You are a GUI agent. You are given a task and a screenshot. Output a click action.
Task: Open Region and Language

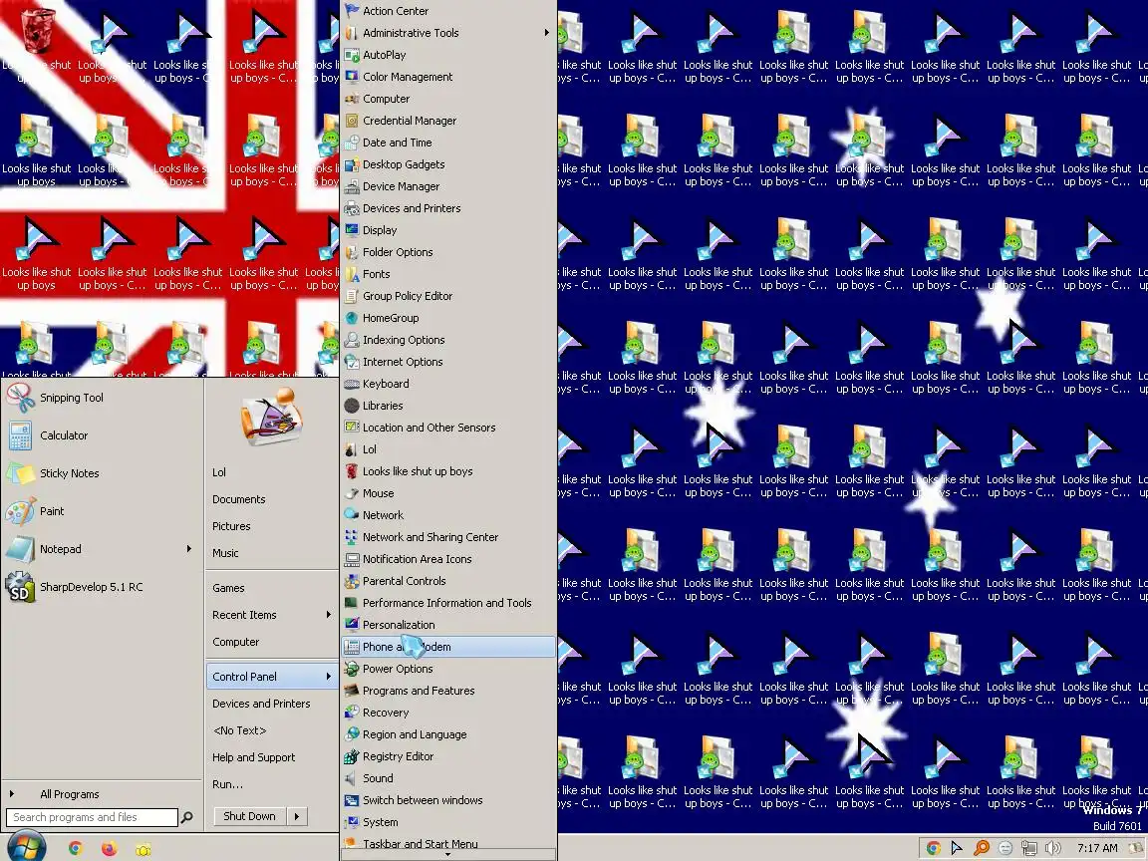[448, 735]
